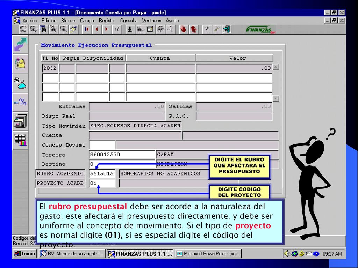Screen dimensions: 358x268
Task: Click the 09:27 AM system clock
Action: click(332, 254)
